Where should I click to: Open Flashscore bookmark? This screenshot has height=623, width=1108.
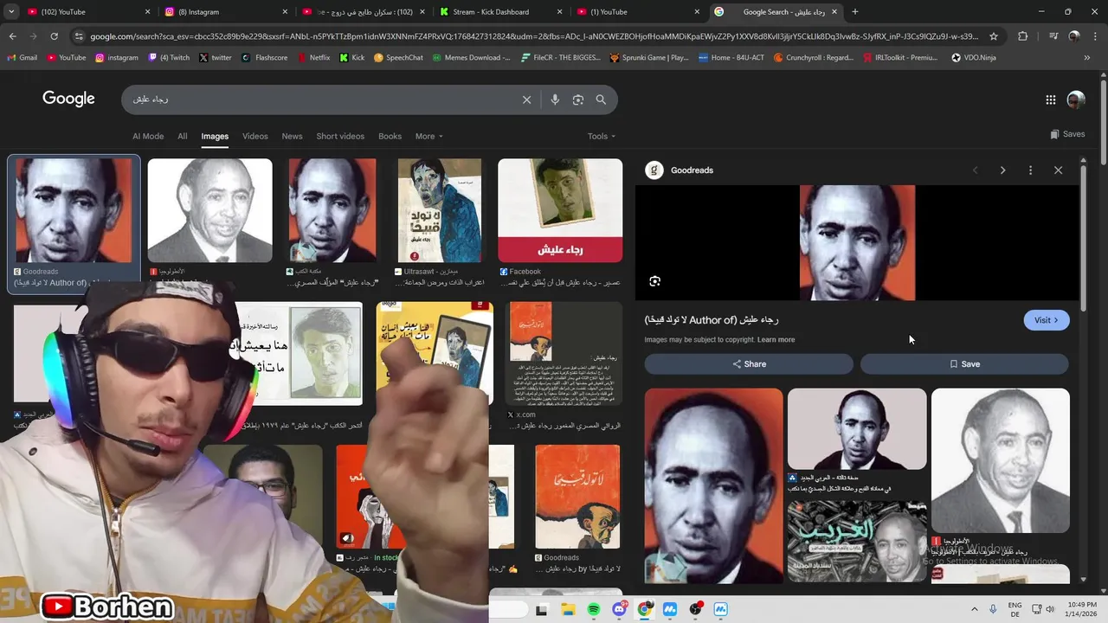tap(266, 58)
